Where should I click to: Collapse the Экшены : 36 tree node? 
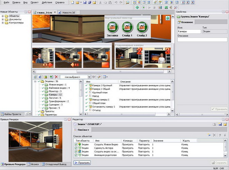[x=35, y=81]
